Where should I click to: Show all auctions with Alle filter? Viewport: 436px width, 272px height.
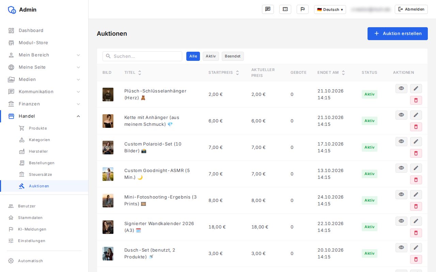pyautogui.click(x=193, y=56)
